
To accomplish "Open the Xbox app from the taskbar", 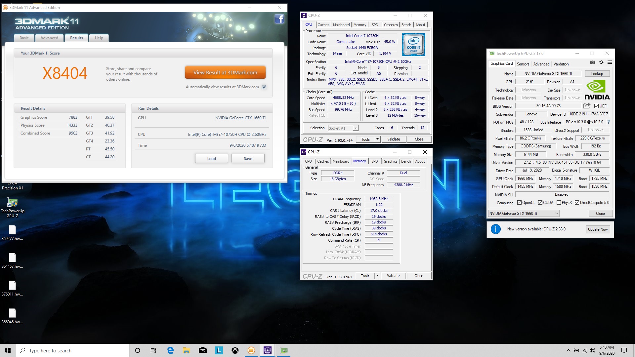I will pos(235,350).
